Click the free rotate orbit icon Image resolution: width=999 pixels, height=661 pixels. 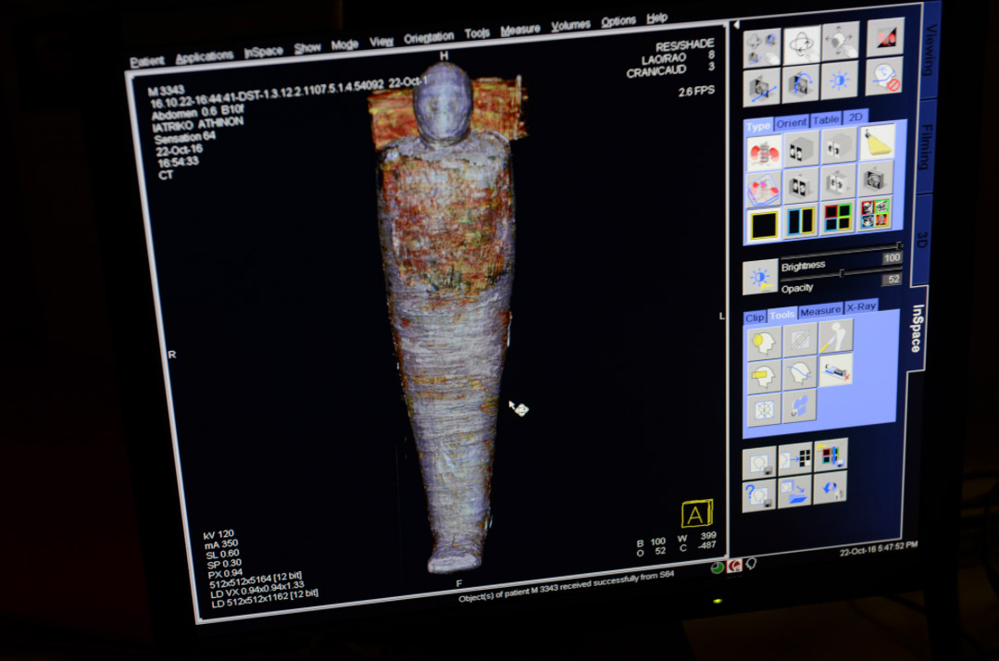pos(802,44)
